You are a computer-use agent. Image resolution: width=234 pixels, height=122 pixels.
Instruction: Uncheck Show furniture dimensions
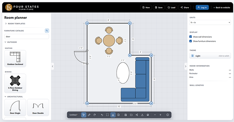click(191, 41)
